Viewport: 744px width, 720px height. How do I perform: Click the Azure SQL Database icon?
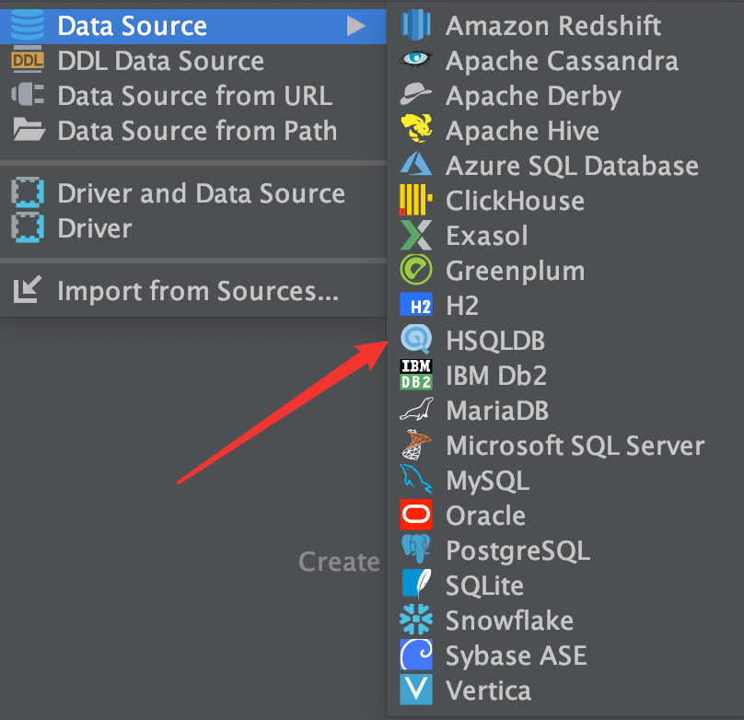pyautogui.click(x=415, y=164)
